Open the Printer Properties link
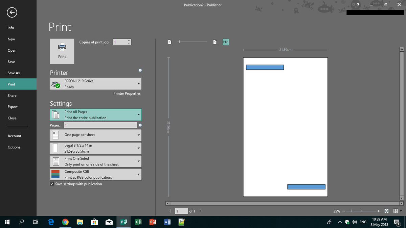 point(127,94)
